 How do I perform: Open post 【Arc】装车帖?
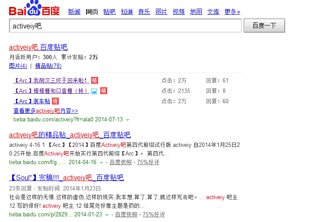(x=32, y=101)
